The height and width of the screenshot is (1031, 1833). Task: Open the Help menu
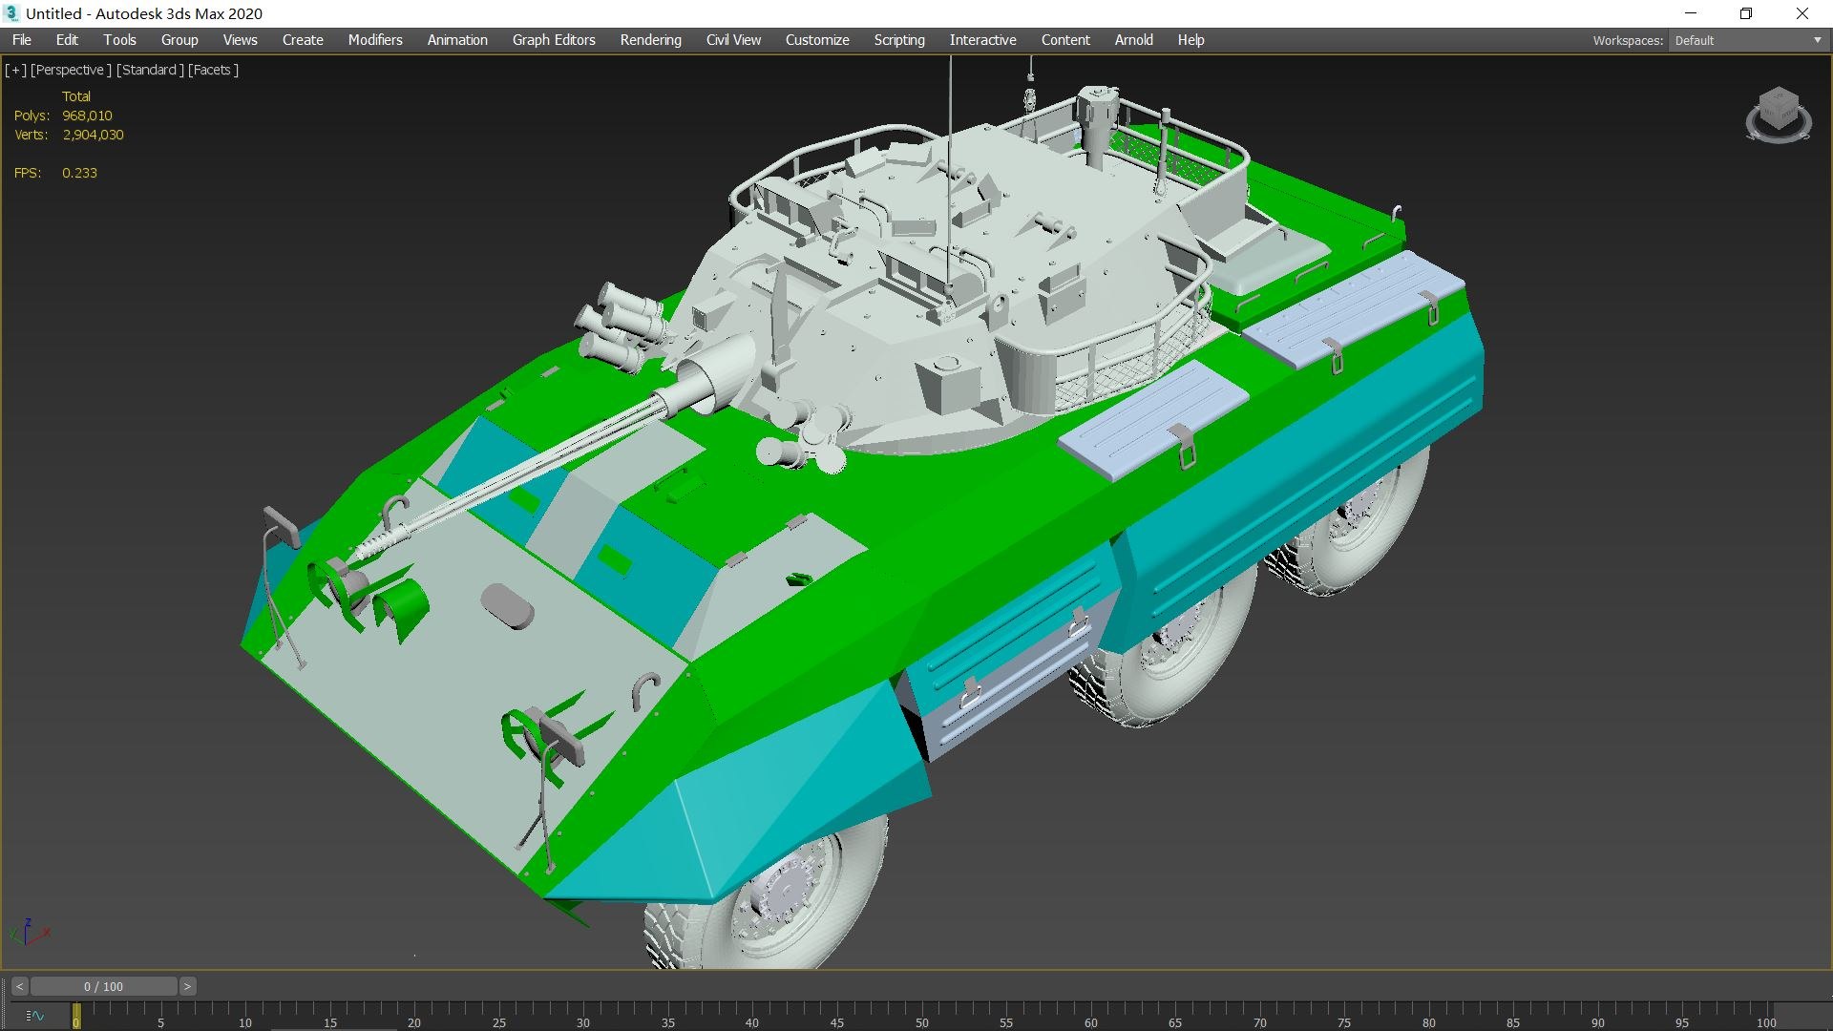(1190, 40)
